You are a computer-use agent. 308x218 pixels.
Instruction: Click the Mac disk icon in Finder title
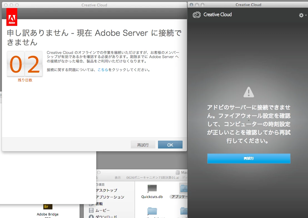click(x=178, y=172)
